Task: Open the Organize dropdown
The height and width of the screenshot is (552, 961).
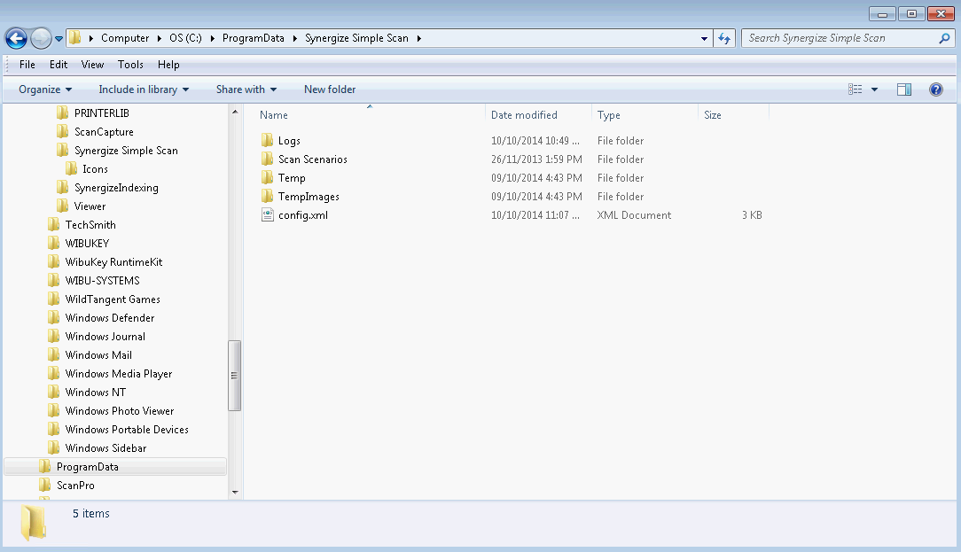Action: pyautogui.click(x=45, y=89)
